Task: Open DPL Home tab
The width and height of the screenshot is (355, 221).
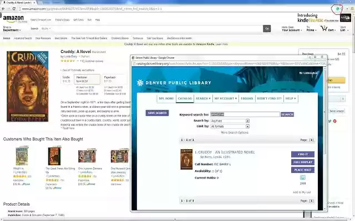Action: pyautogui.click(x=166, y=98)
